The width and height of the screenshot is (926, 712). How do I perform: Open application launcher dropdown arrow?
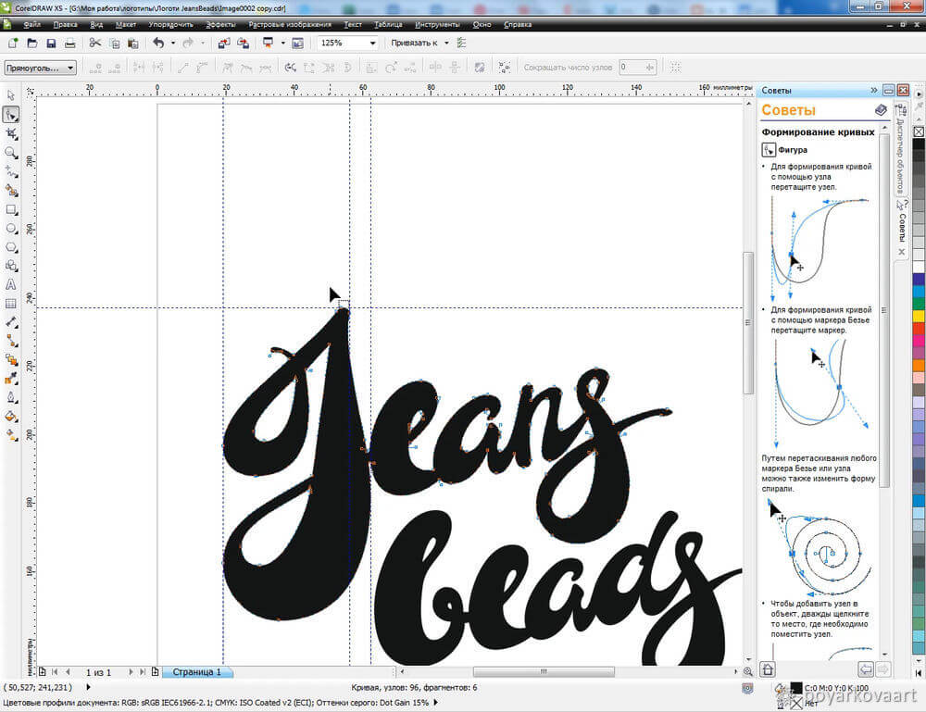282,44
